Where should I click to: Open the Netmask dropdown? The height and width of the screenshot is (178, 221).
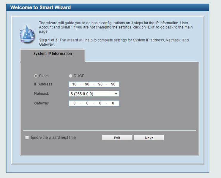tap(94, 94)
